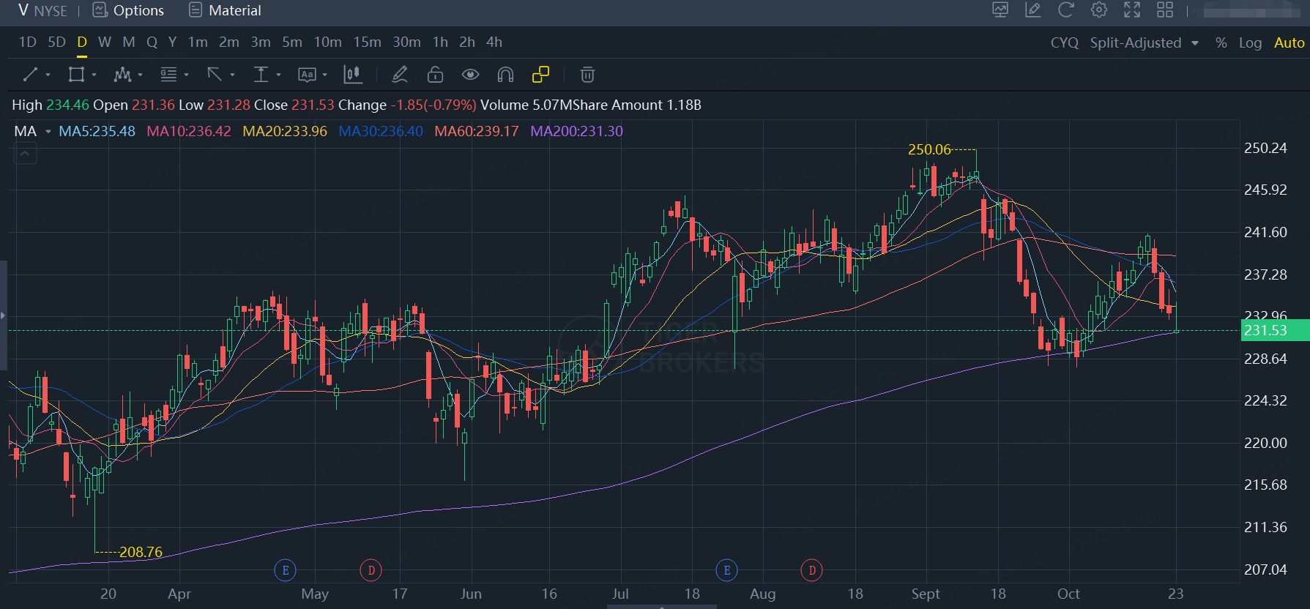Switch to the 2h interval
This screenshot has width=1310, height=609.
click(467, 42)
